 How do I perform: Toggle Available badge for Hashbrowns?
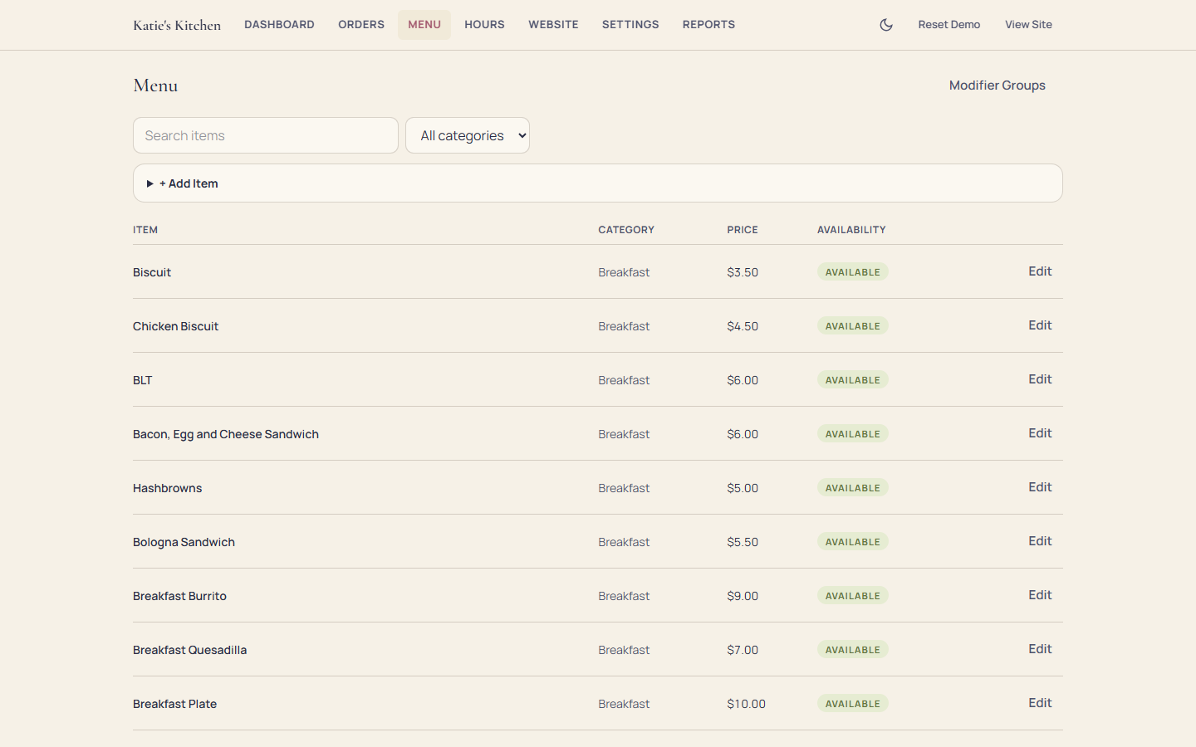(x=853, y=488)
